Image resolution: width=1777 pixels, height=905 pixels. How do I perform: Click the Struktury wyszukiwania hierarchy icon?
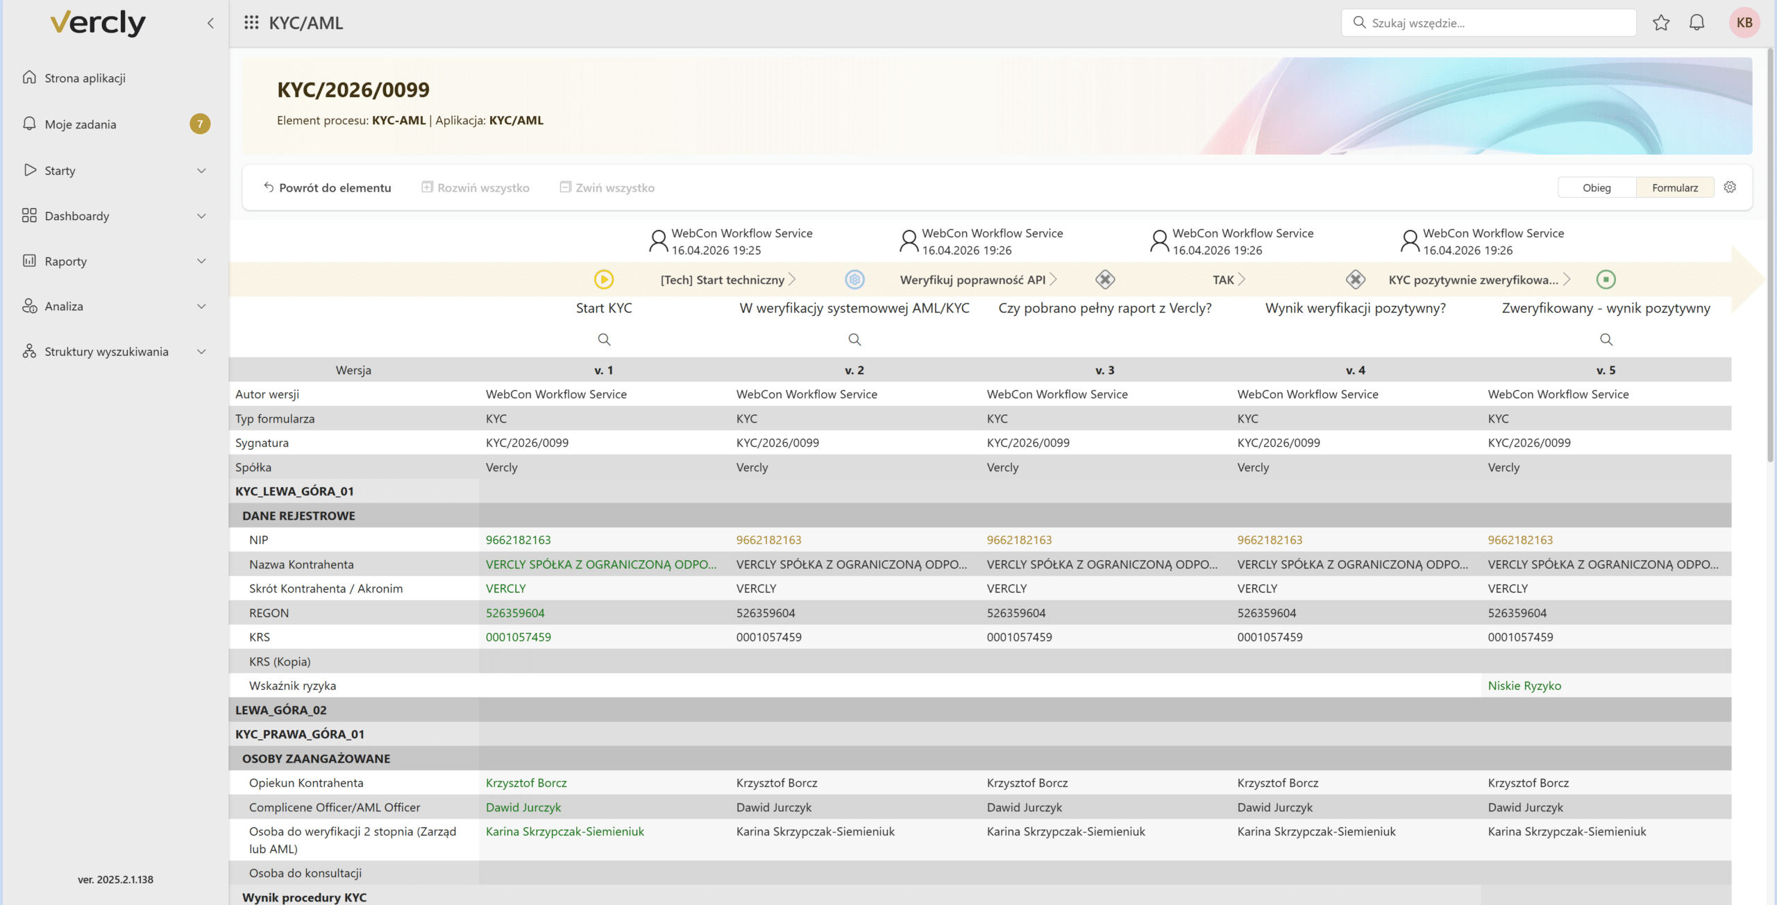(29, 351)
